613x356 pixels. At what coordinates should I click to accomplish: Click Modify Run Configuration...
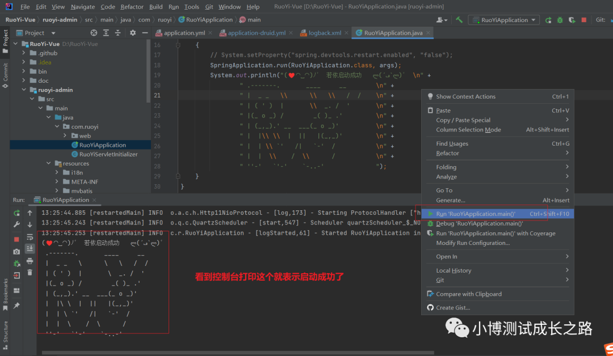[498, 243]
